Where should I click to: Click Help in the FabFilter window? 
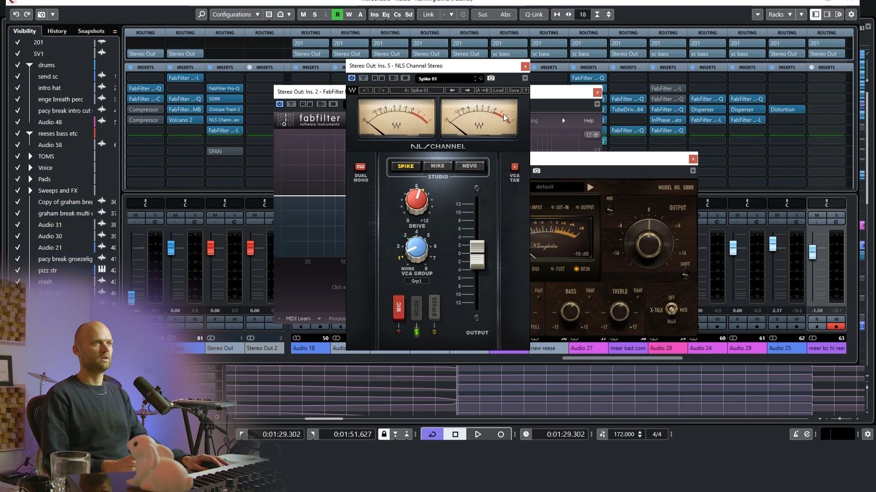[589, 121]
